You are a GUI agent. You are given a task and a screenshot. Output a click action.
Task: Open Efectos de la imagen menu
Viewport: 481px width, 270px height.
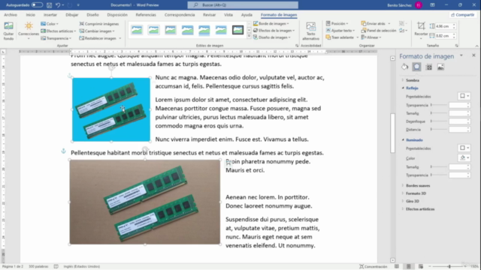(274, 30)
